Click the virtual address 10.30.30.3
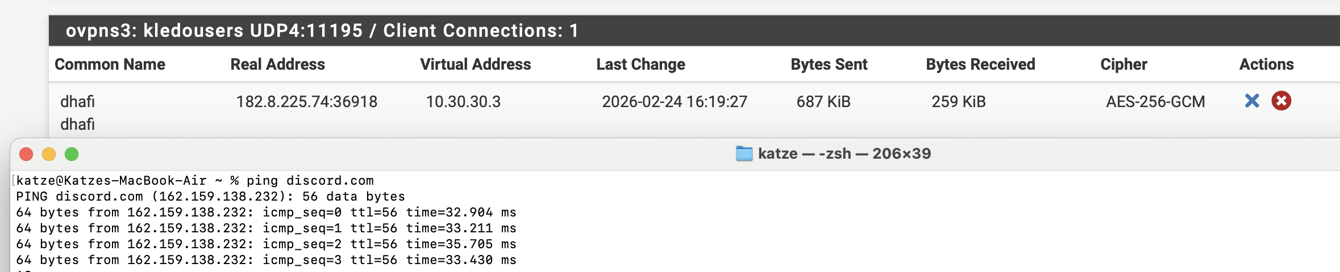Viewport: 1340px width, 272px height. (x=463, y=102)
